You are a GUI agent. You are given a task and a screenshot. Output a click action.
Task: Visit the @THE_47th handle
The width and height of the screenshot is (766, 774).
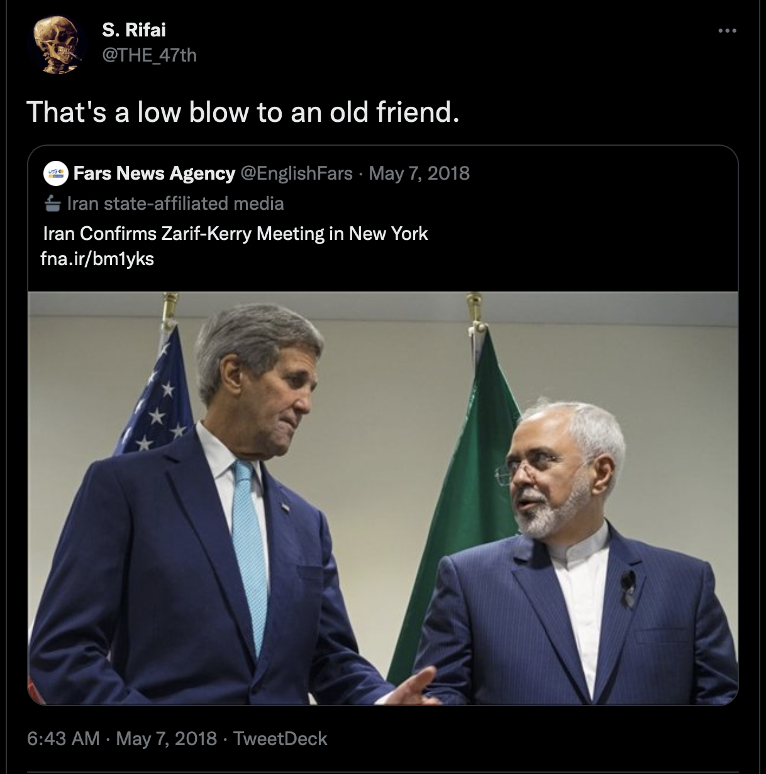pos(149,55)
